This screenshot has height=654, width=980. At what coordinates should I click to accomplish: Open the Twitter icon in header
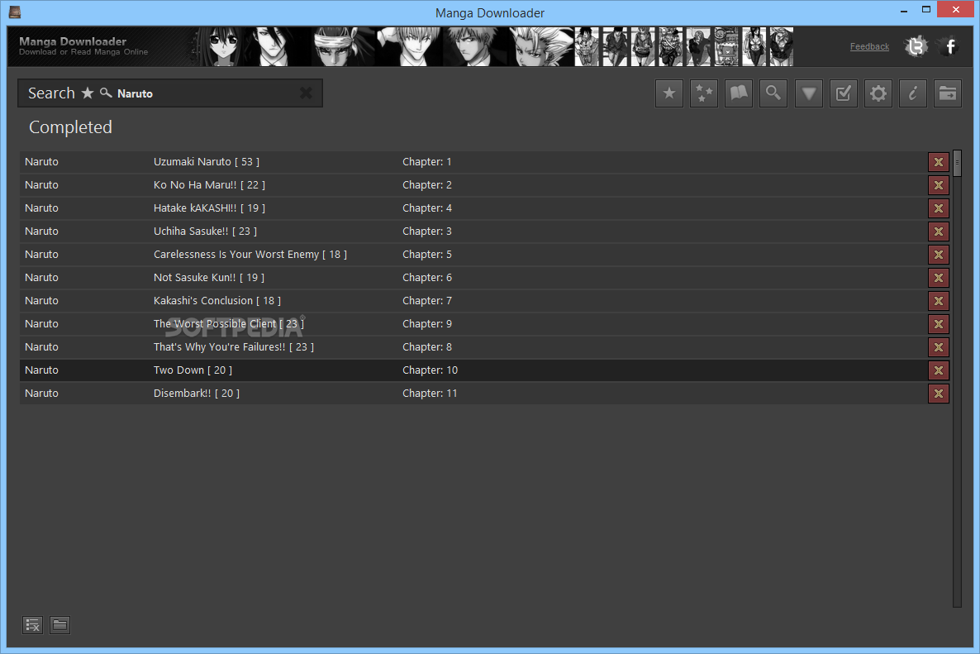pos(916,46)
